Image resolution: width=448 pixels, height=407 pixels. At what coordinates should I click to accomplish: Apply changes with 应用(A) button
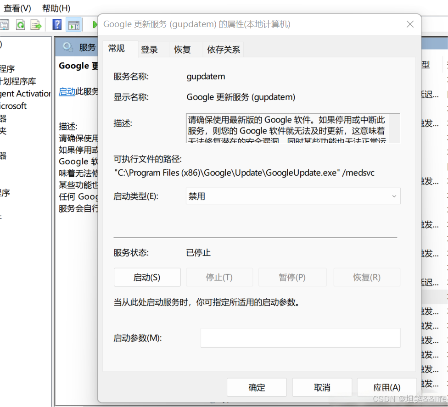(x=387, y=387)
